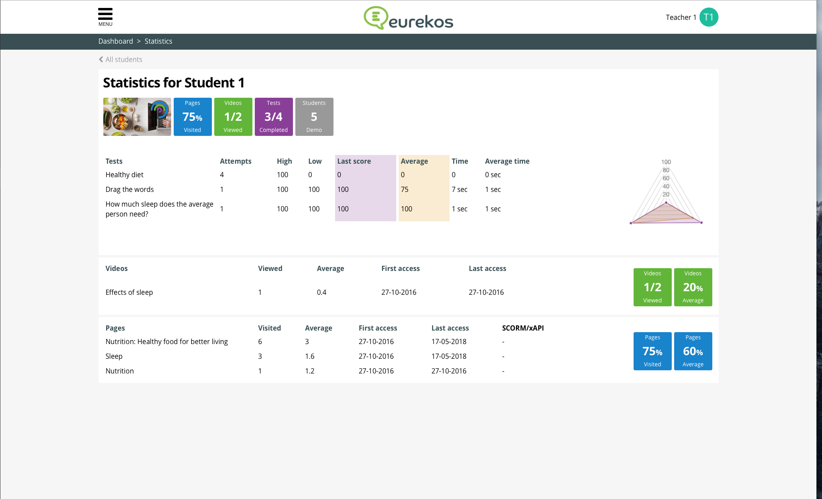Click the Pages 60% Average tile
Viewport: 822px width, 499px height.
693,351
